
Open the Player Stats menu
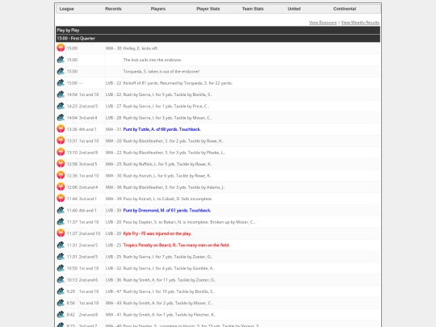pos(208,9)
